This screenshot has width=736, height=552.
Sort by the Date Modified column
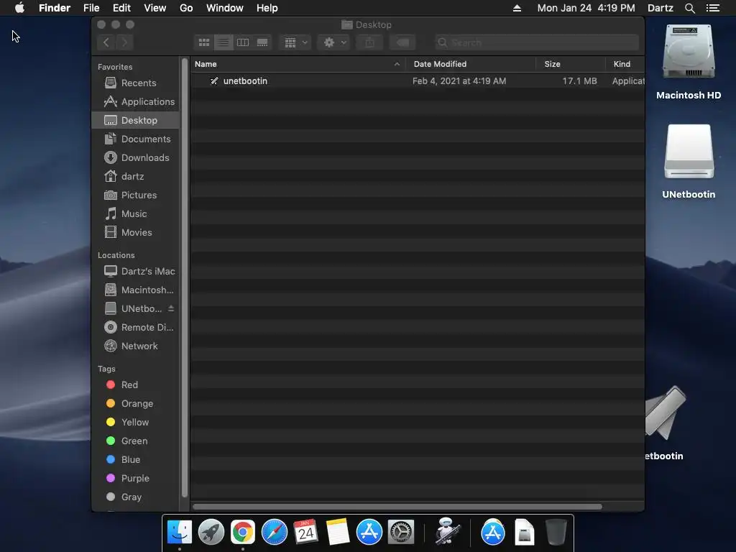point(471,64)
